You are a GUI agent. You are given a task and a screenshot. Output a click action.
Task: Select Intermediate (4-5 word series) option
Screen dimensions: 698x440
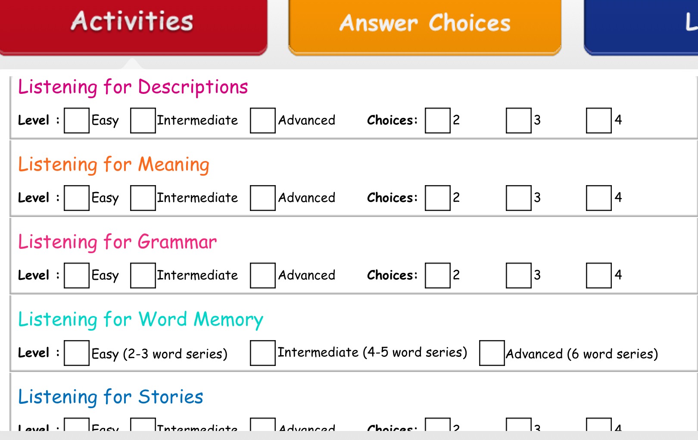(263, 353)
